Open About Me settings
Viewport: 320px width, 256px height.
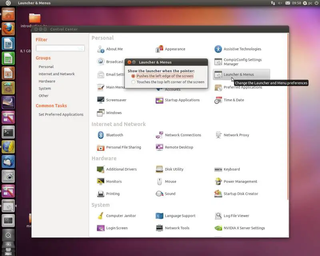110,49
